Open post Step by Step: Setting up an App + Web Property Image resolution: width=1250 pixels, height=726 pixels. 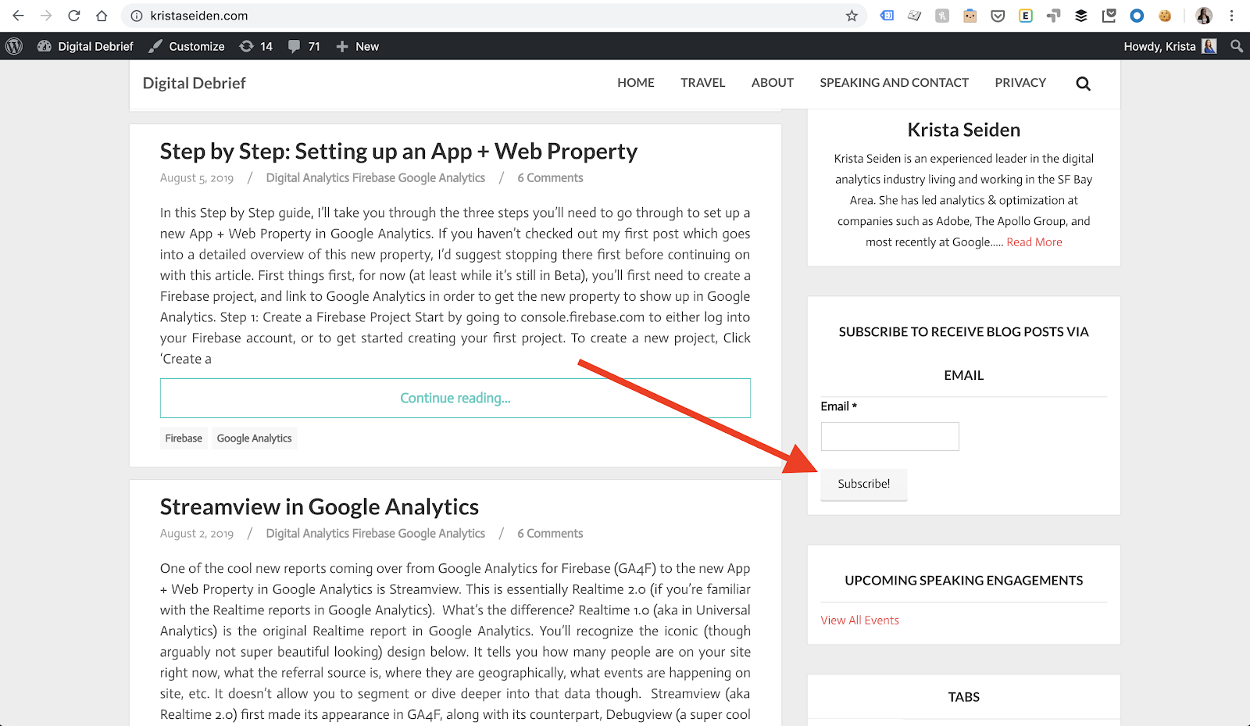click(398, 151)
